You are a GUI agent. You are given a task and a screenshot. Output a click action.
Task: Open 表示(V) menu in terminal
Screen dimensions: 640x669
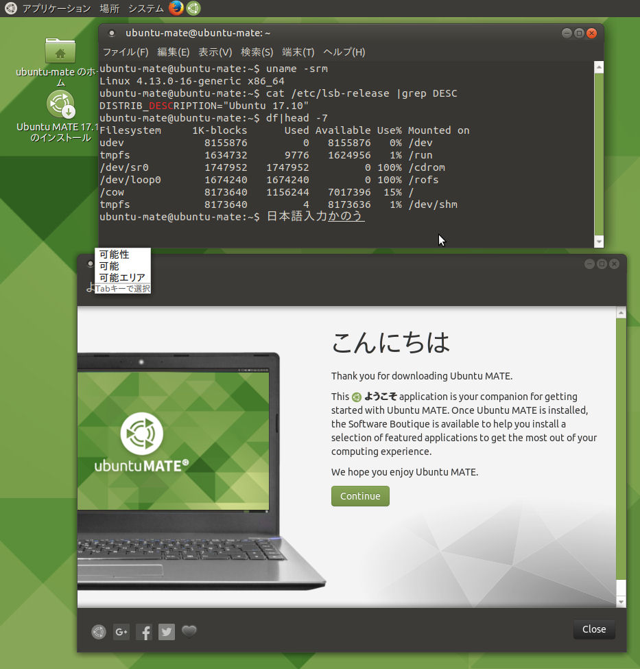tap(215, 52)
